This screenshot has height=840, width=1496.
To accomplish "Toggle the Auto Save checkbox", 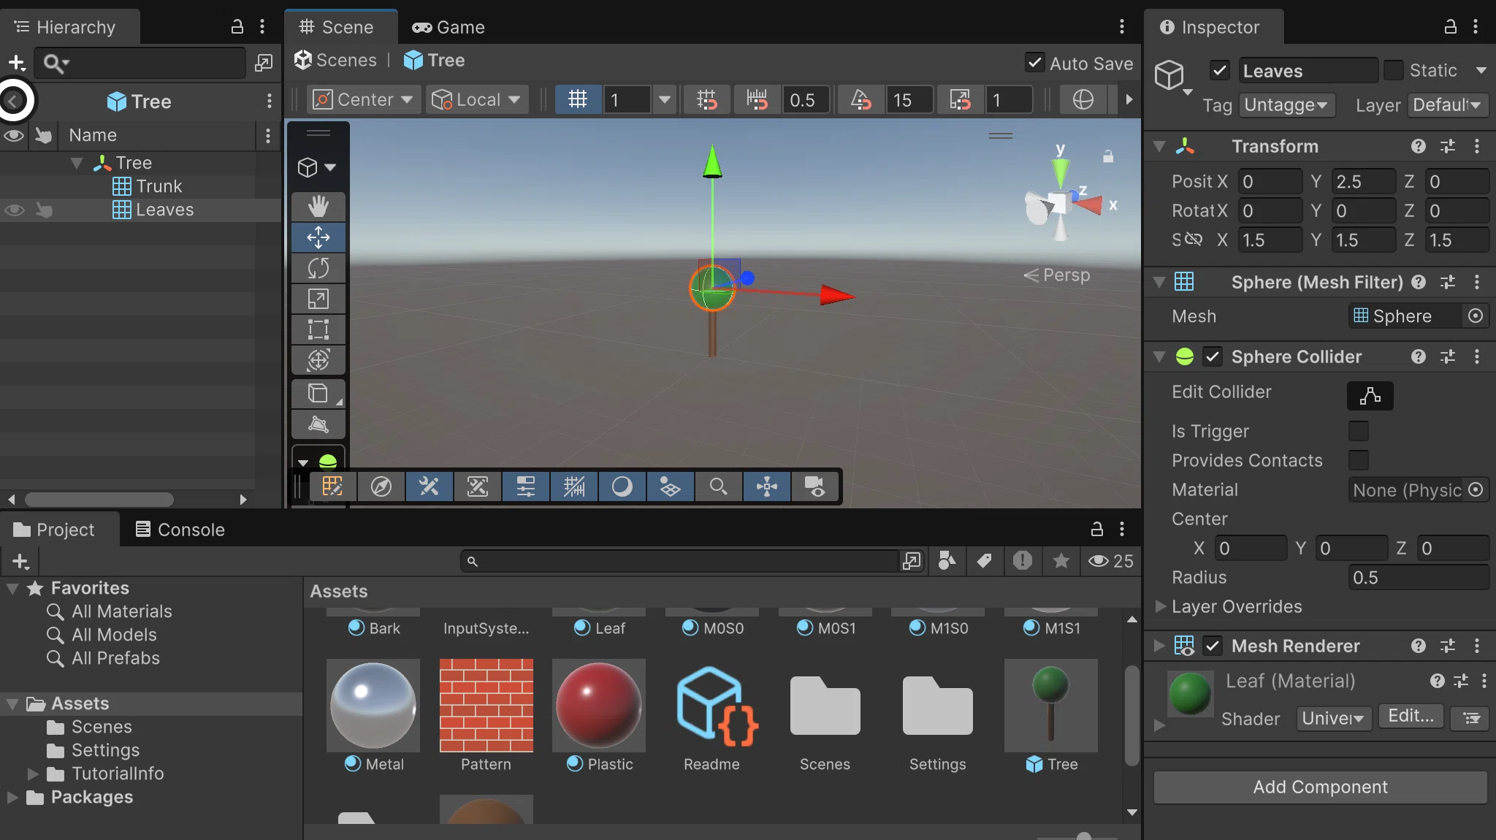I will pyautogui.click(x=1034, y=63).
